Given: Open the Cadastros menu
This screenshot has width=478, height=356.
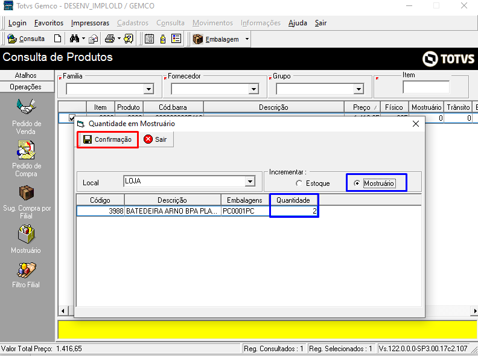Looking at the screenshot, I should 133,23.
